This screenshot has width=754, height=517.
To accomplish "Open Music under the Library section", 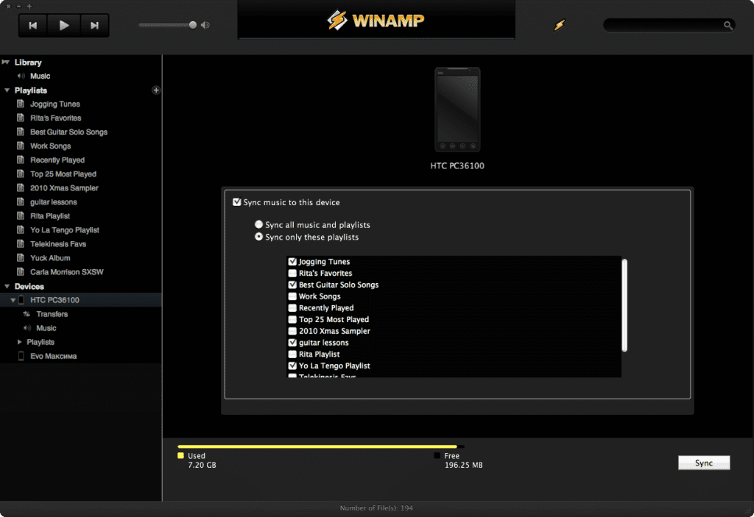I will 40,76.
